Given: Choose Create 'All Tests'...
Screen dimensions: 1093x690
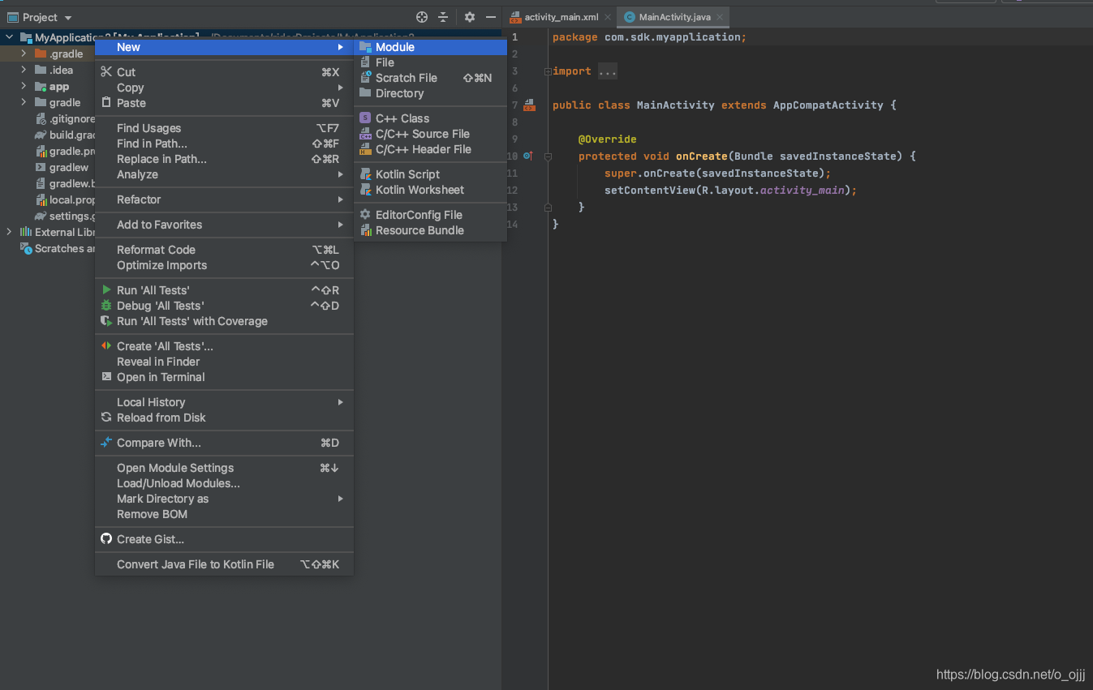Looking at the screenshot, I should coord(224,346).
